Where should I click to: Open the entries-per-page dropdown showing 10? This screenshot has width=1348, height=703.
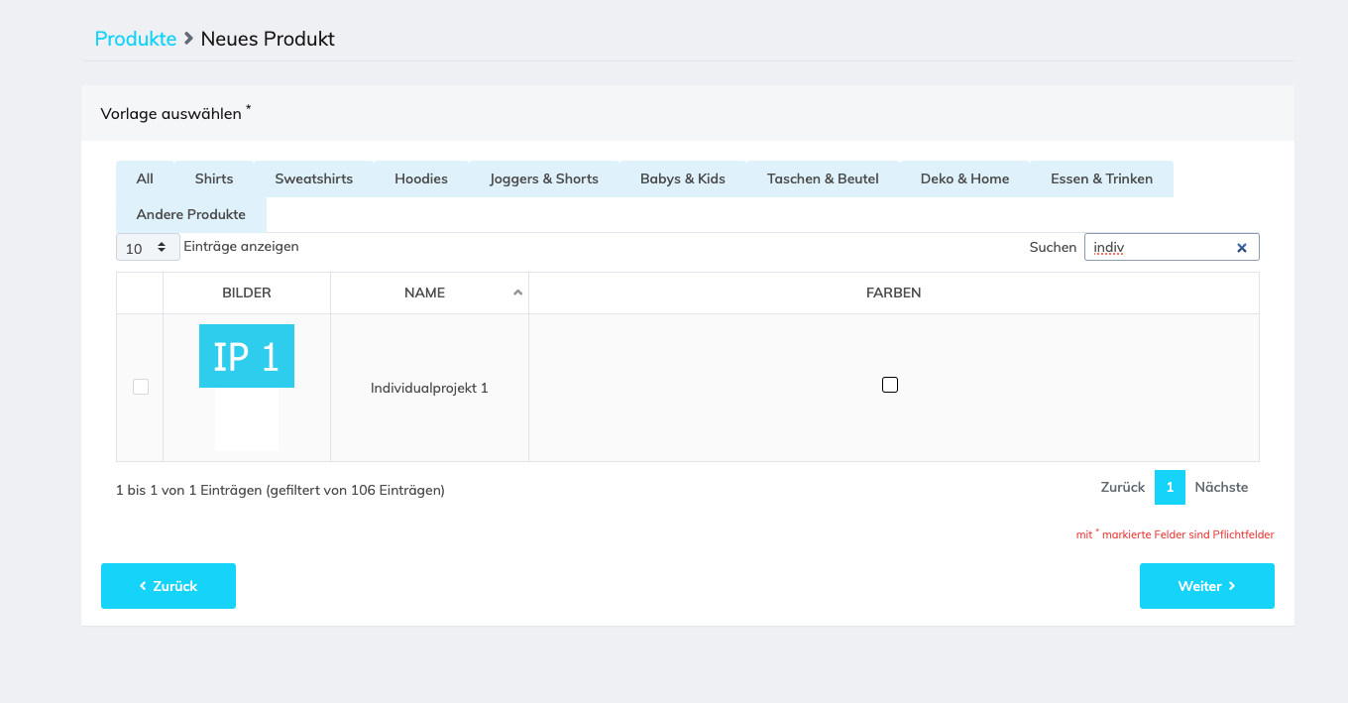(148, 248)
